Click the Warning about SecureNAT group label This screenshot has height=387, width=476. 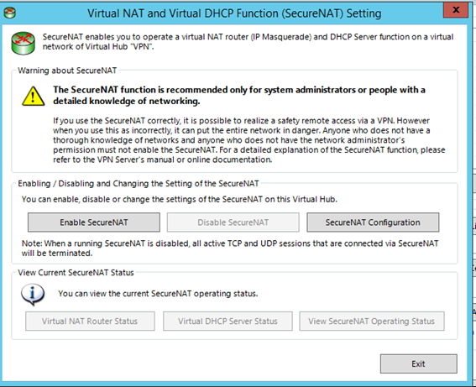tap(67, 71)
